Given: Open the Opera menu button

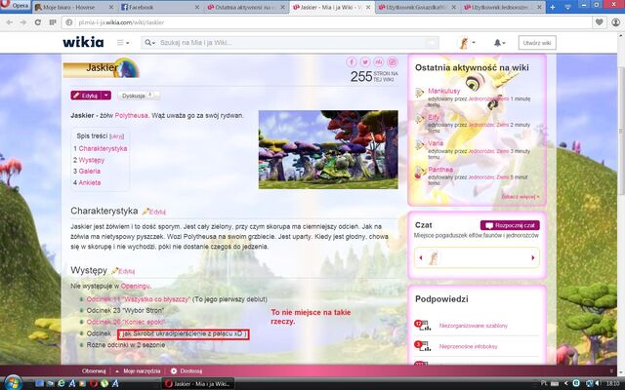Looking at the screenshot, I should point(16,6).
